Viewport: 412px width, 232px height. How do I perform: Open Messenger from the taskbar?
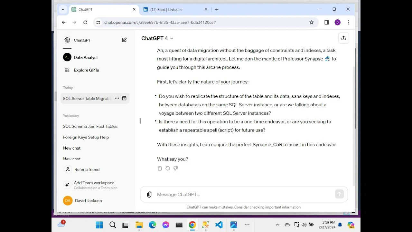166,225
